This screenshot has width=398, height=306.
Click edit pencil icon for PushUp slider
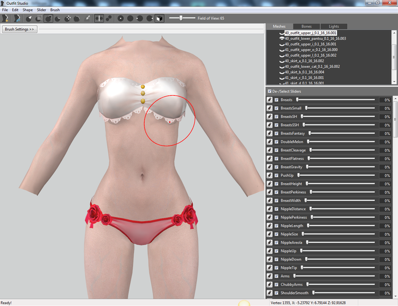270,175
